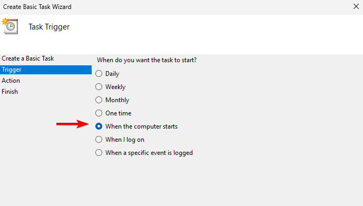The width and height of the screenshot is (363, 206).
Task: Go to the Create a Basic Task step
Action: pyautogui.click(x=28, y=58)
